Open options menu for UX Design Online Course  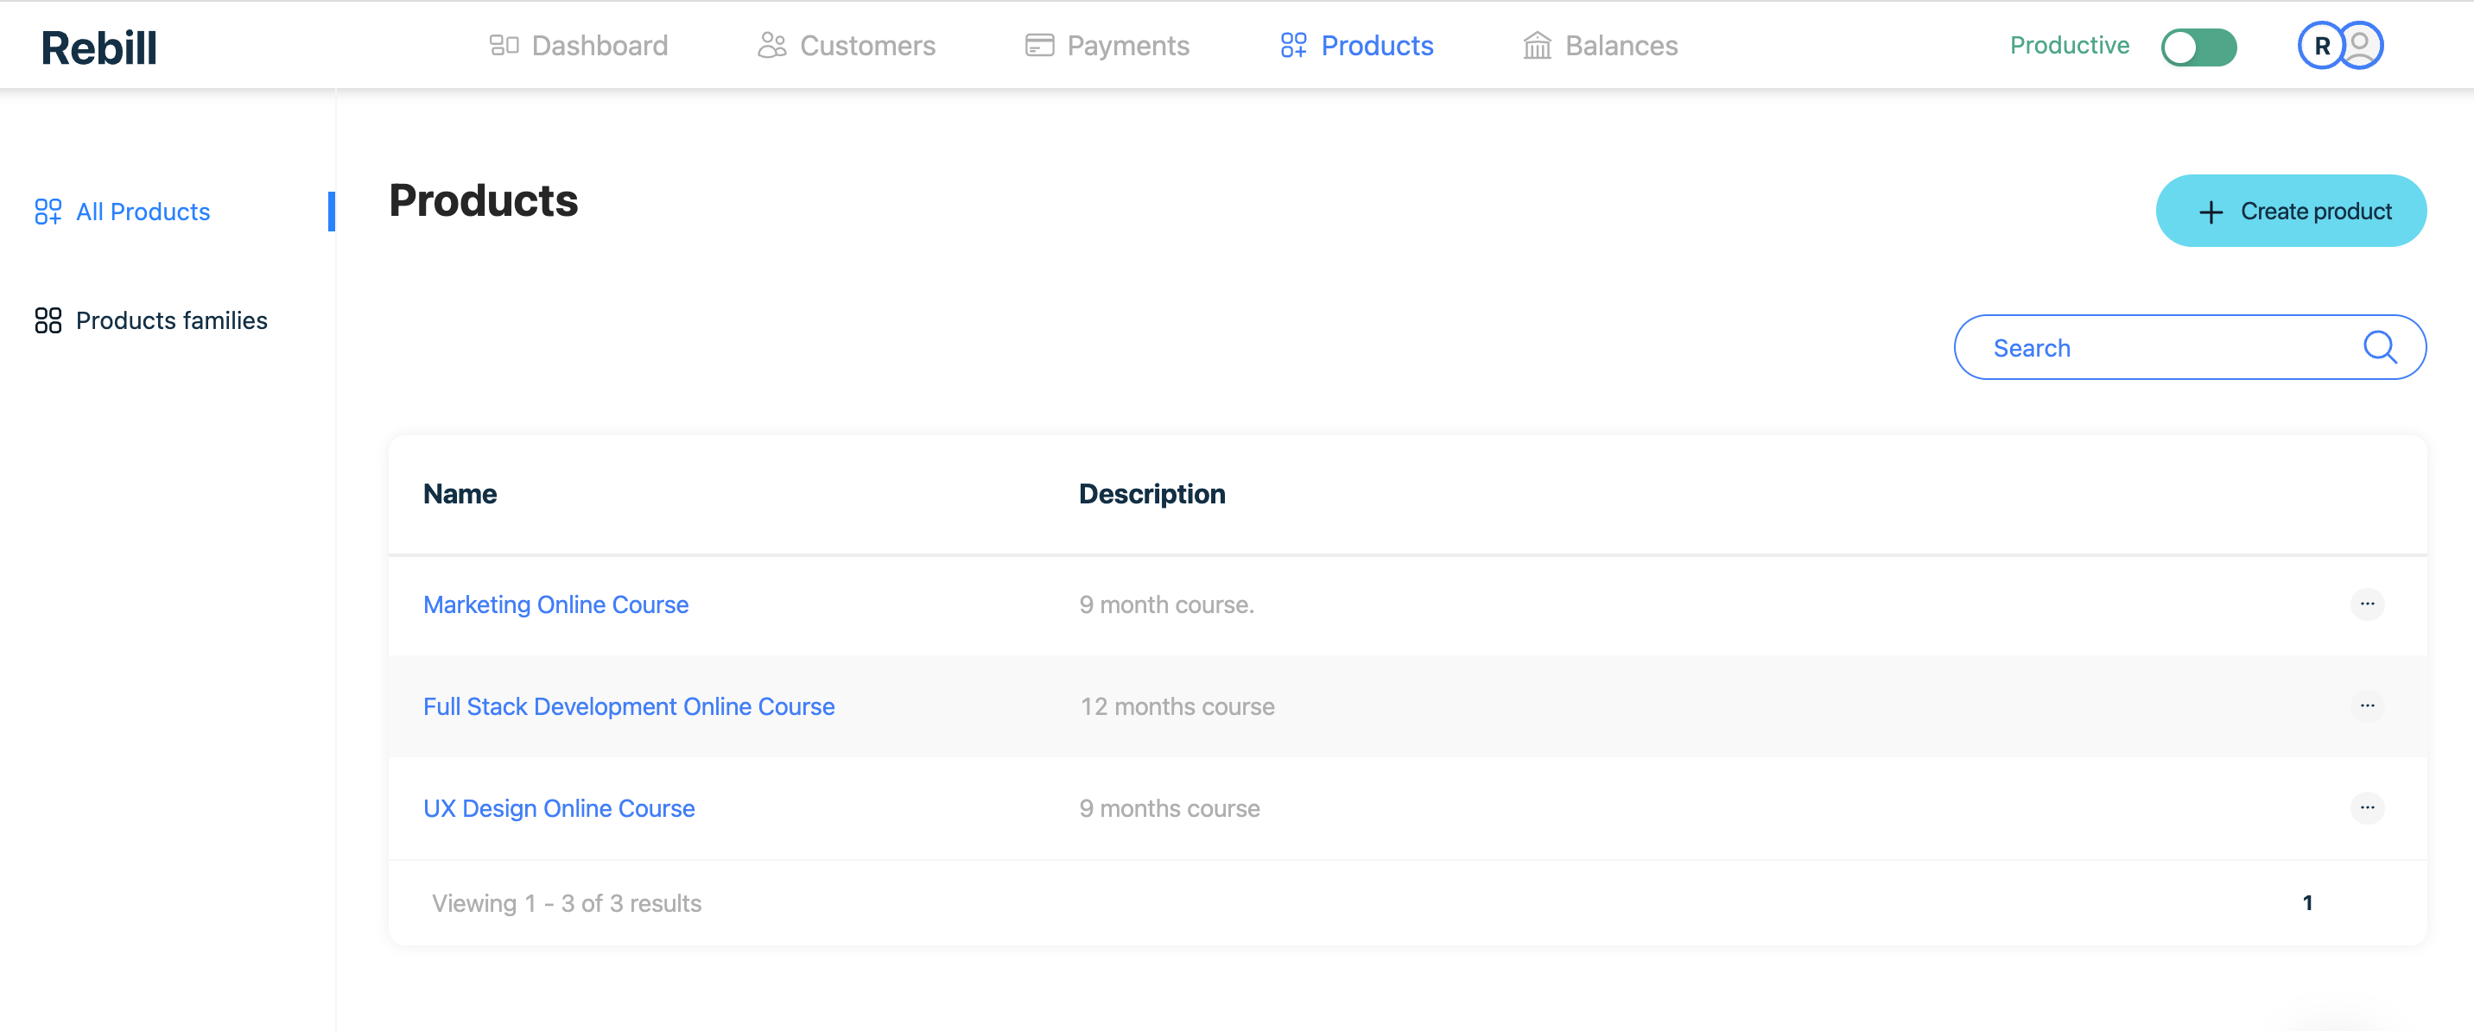2366,807
